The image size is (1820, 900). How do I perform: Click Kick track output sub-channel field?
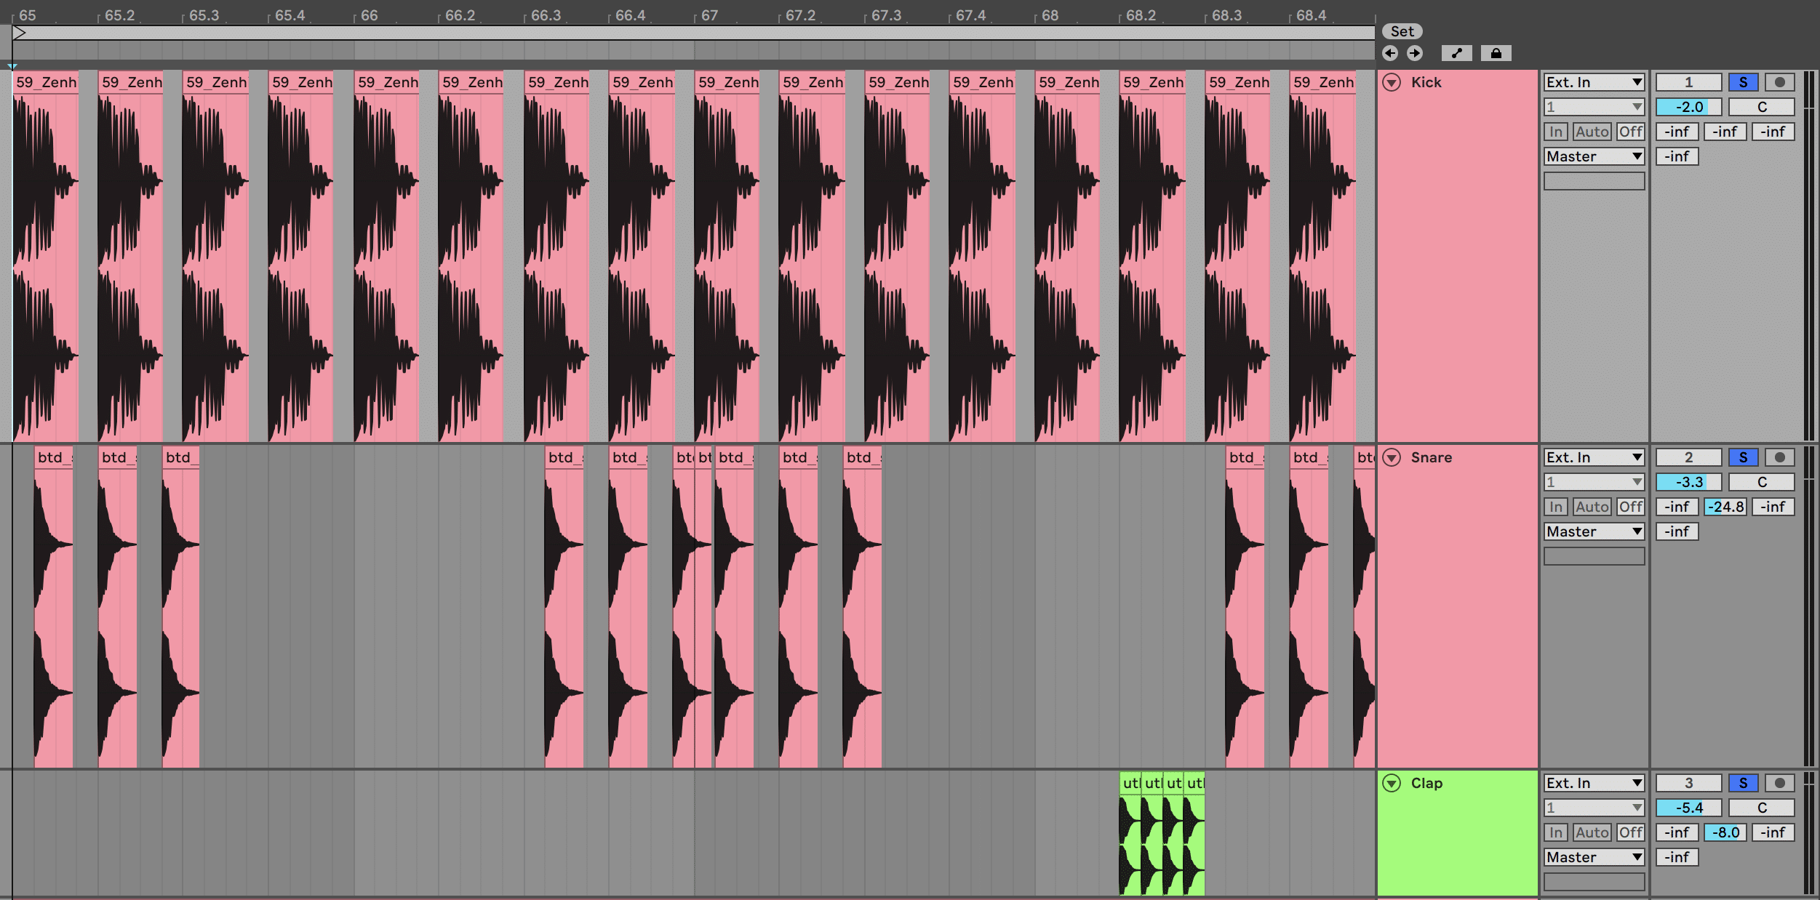click(1594, 181)
